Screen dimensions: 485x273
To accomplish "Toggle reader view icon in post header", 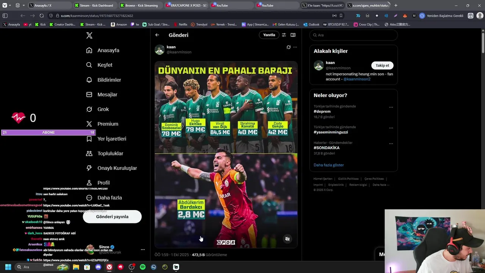I will coord(293,35).
